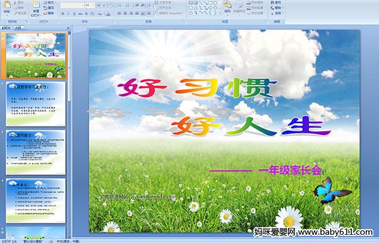Screen dimensions: 379x243
Task: Switch to the Outline (大纲) pane tab
Action: pos(18,28)
